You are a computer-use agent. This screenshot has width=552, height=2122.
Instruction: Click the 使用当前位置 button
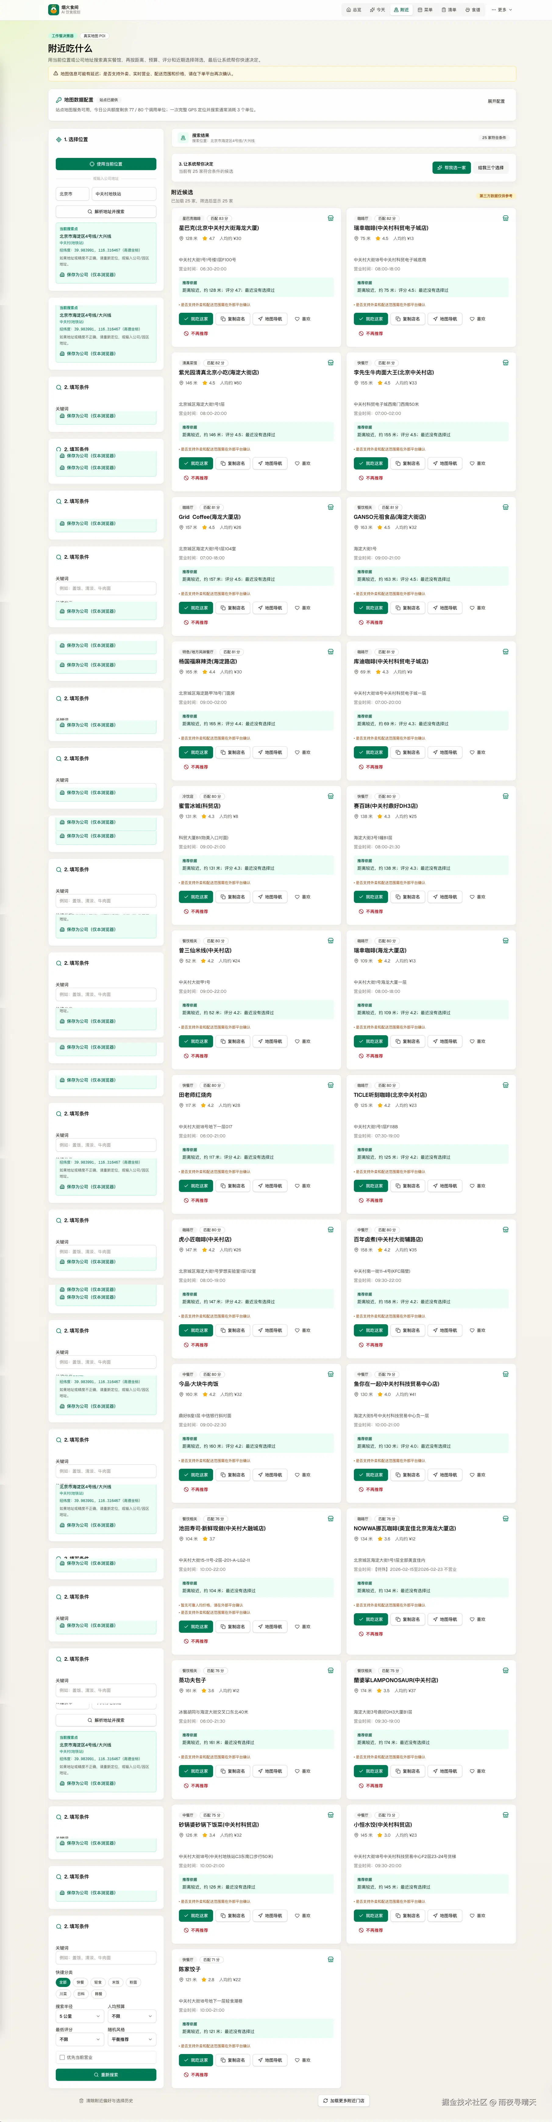coord(106,164)
